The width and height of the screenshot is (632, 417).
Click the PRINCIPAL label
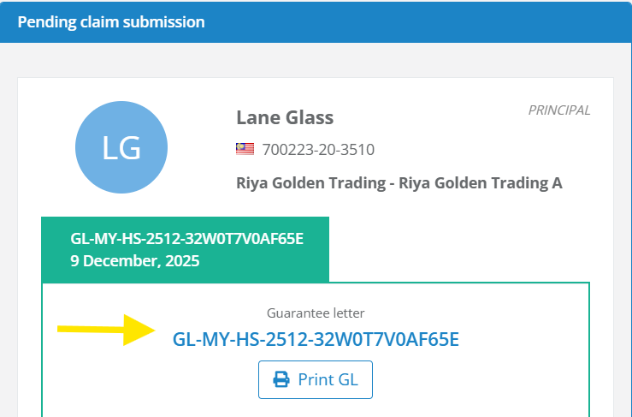[559, 110]
